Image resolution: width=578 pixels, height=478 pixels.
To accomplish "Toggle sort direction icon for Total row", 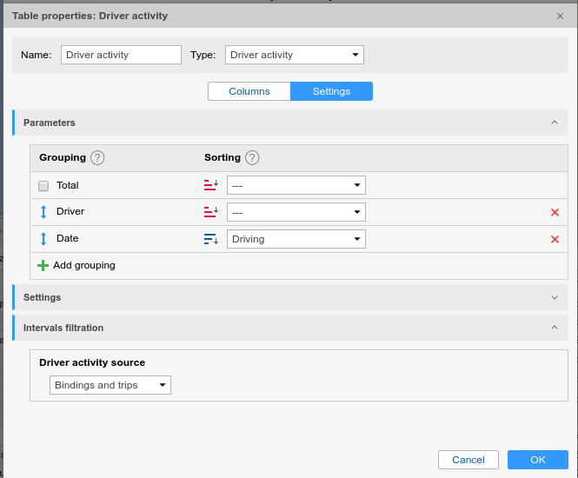I will [x=210, y=185].
